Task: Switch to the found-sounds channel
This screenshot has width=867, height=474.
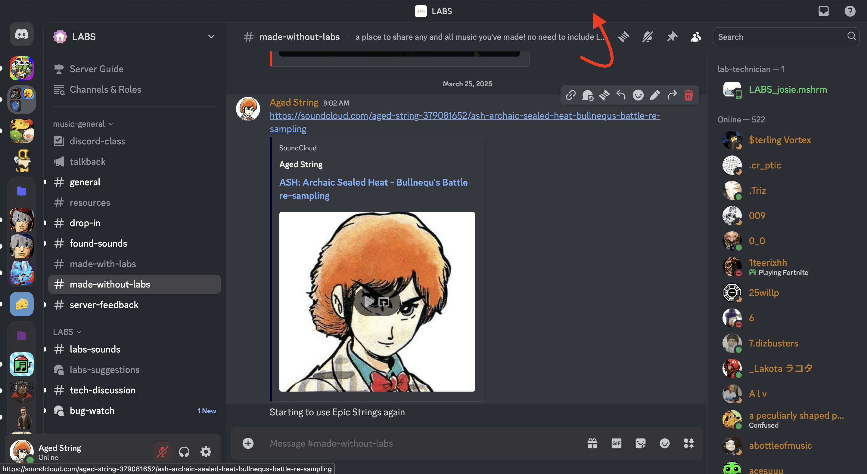Action: [x=135, y=243]
